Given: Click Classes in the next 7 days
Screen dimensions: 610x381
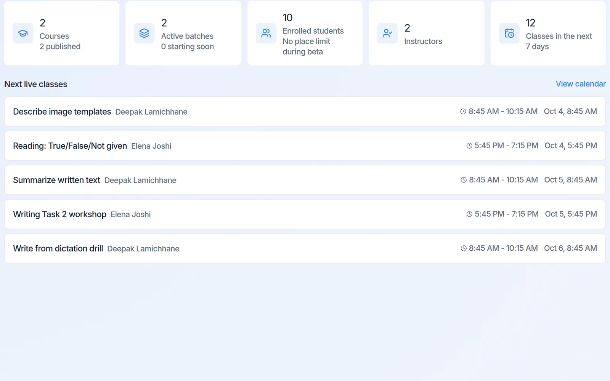Looking at the screenshot, I should (559, 41).
